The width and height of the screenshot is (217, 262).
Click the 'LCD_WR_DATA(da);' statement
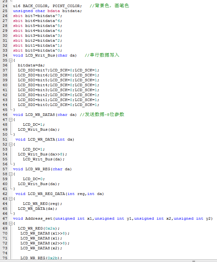click(x=37, y=209)
